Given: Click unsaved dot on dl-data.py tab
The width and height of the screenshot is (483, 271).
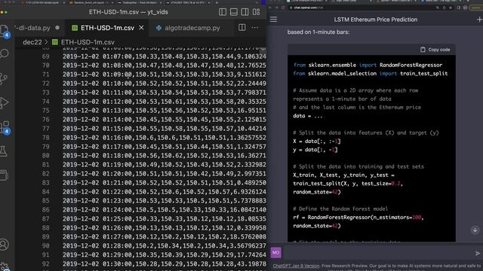Looking at the screenshot, I should pos(57,28).
